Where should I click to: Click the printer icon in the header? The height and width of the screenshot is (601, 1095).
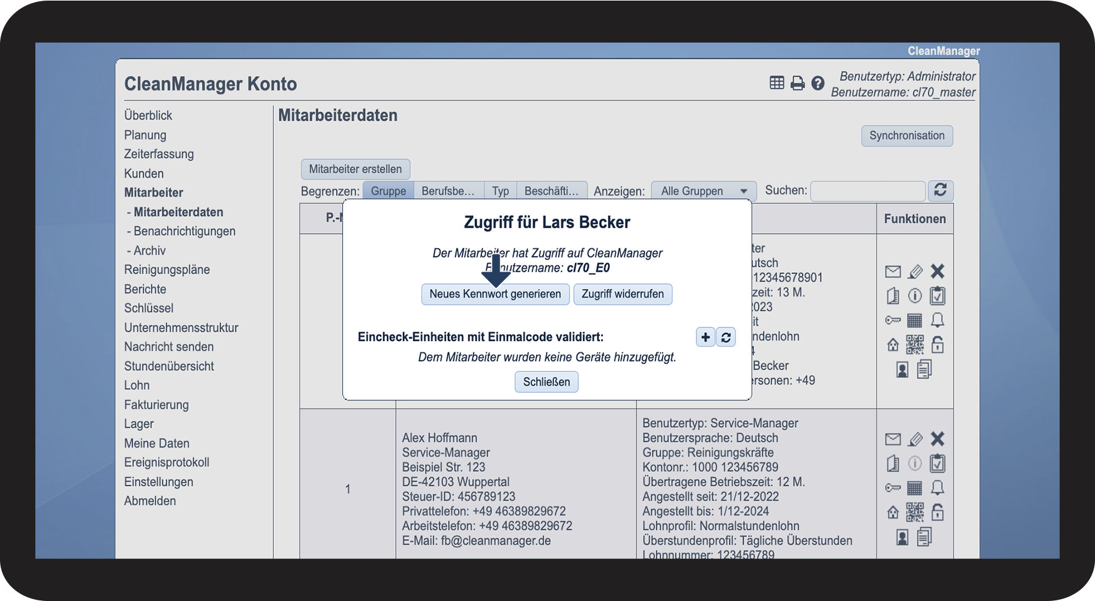click(798, 83)
